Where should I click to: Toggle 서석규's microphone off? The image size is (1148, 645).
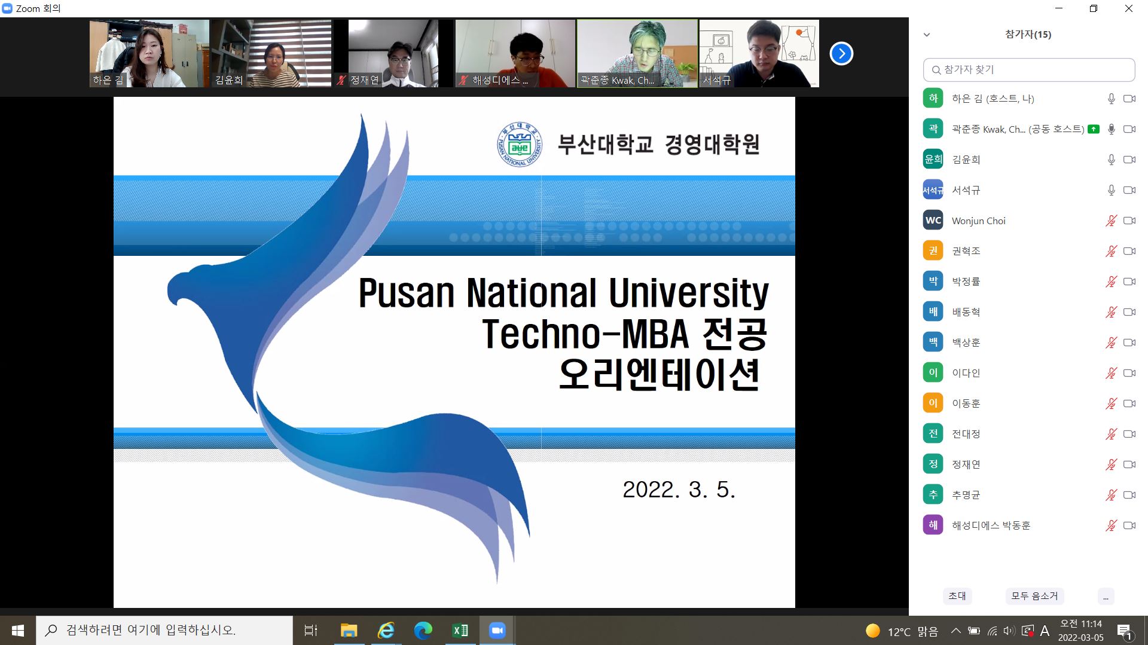coord(1111,189)
